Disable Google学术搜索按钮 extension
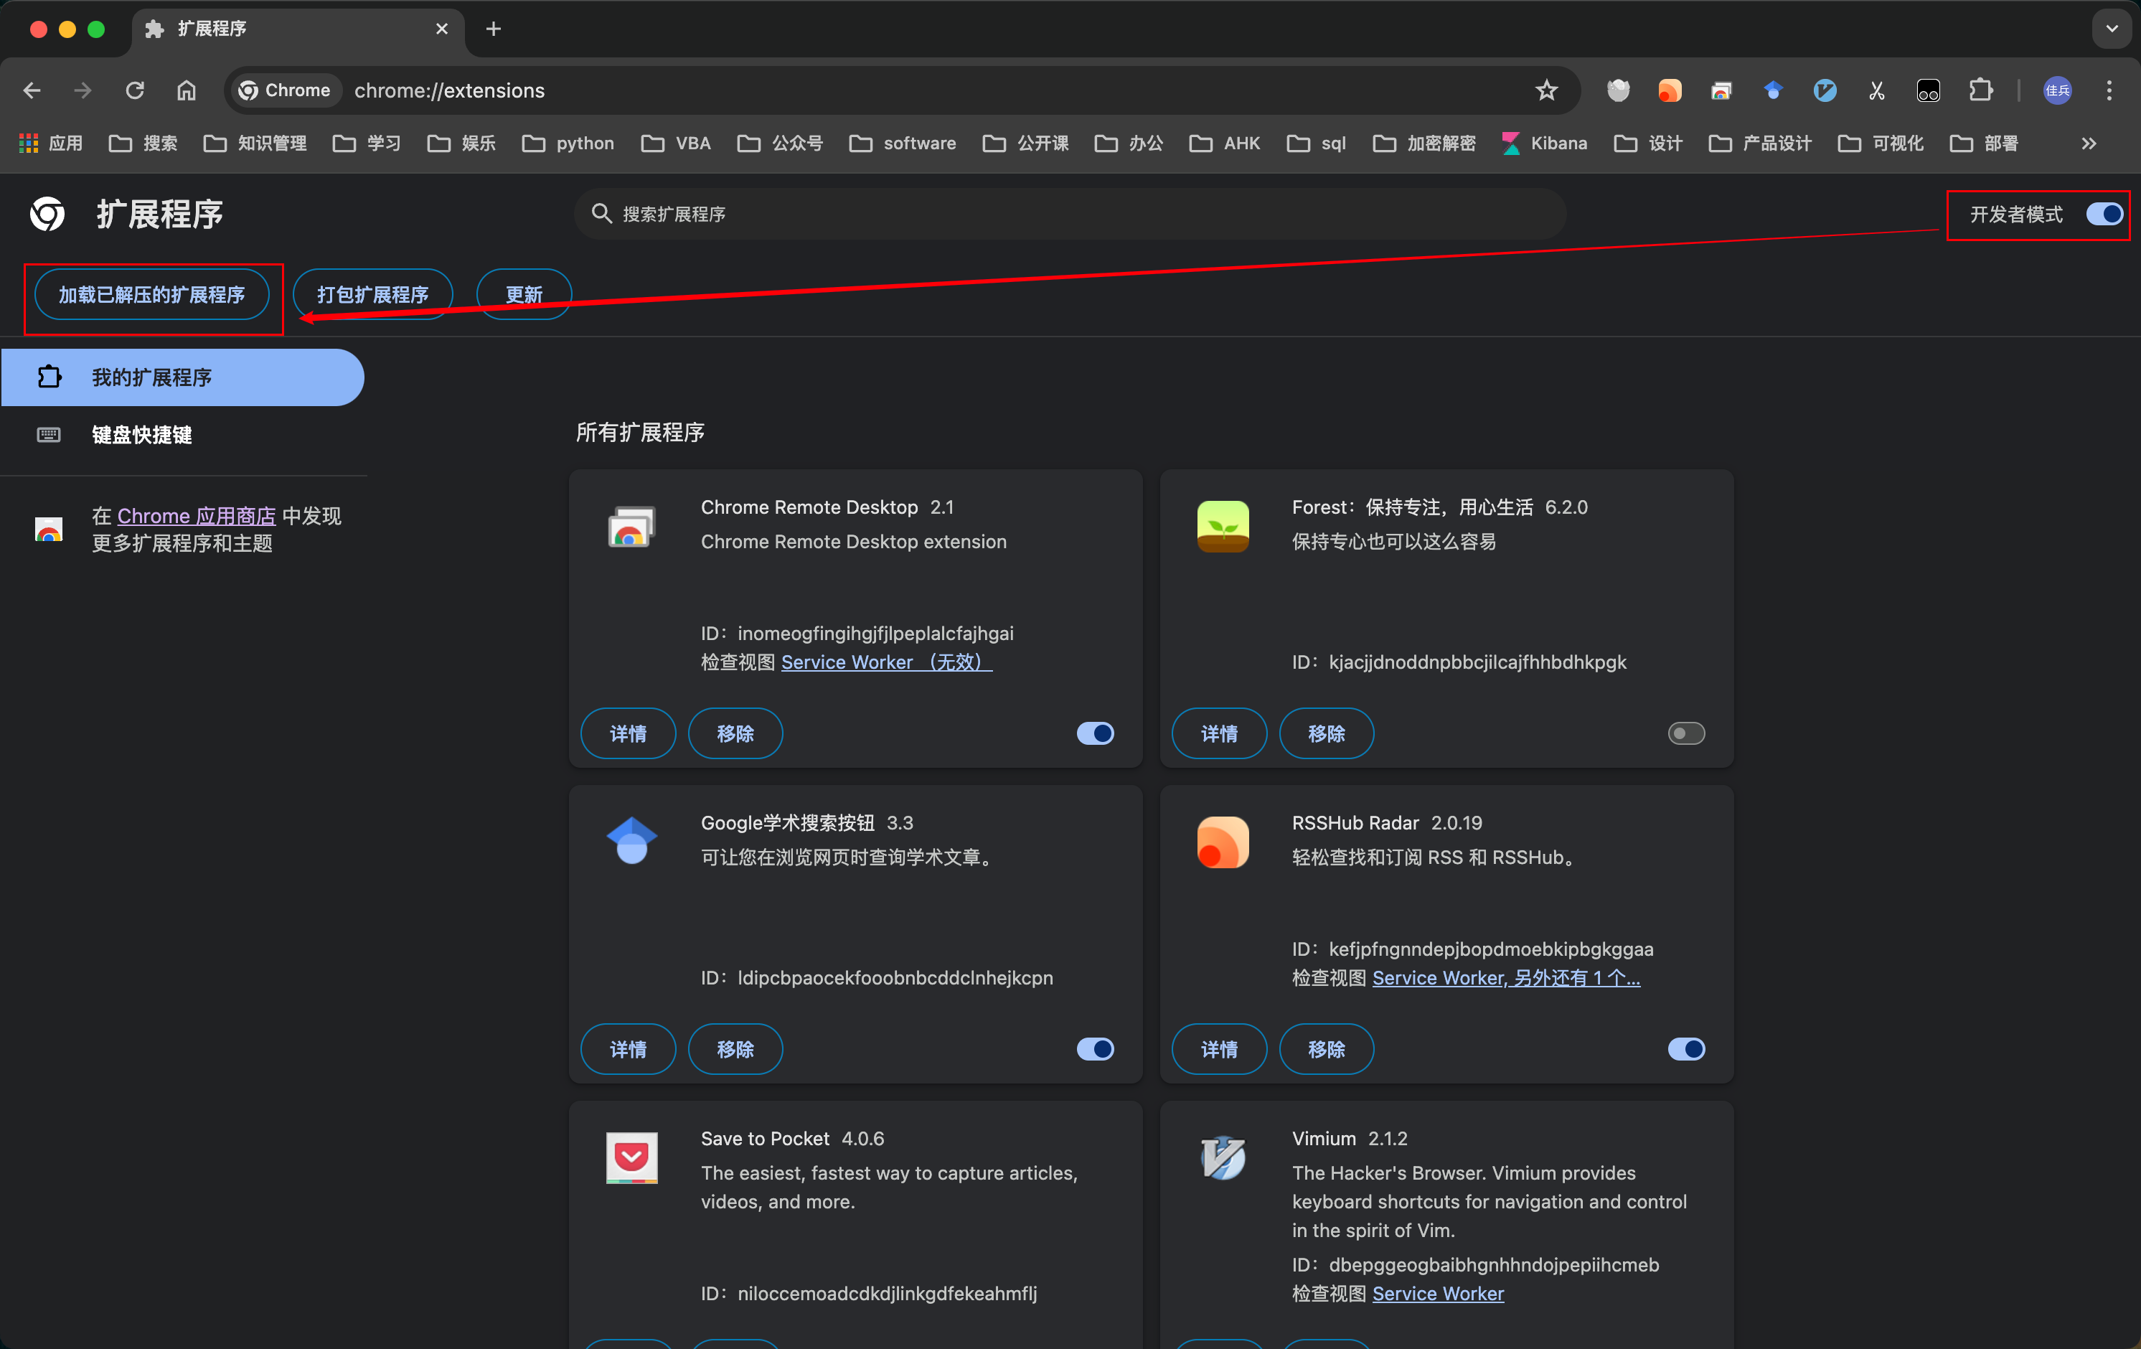This screenshot has width=2141, height=1349. pos(1094,1048)
